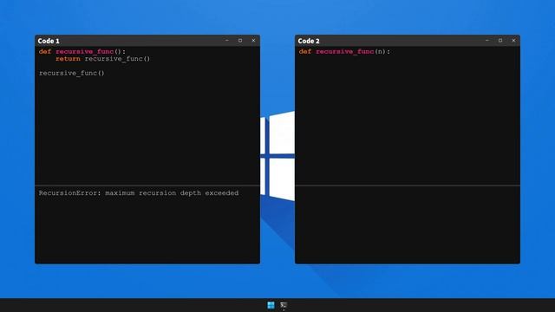Click the Code 1 window title
The width and height of the screenshot is (555, 312).
click(x=49, y=41)
